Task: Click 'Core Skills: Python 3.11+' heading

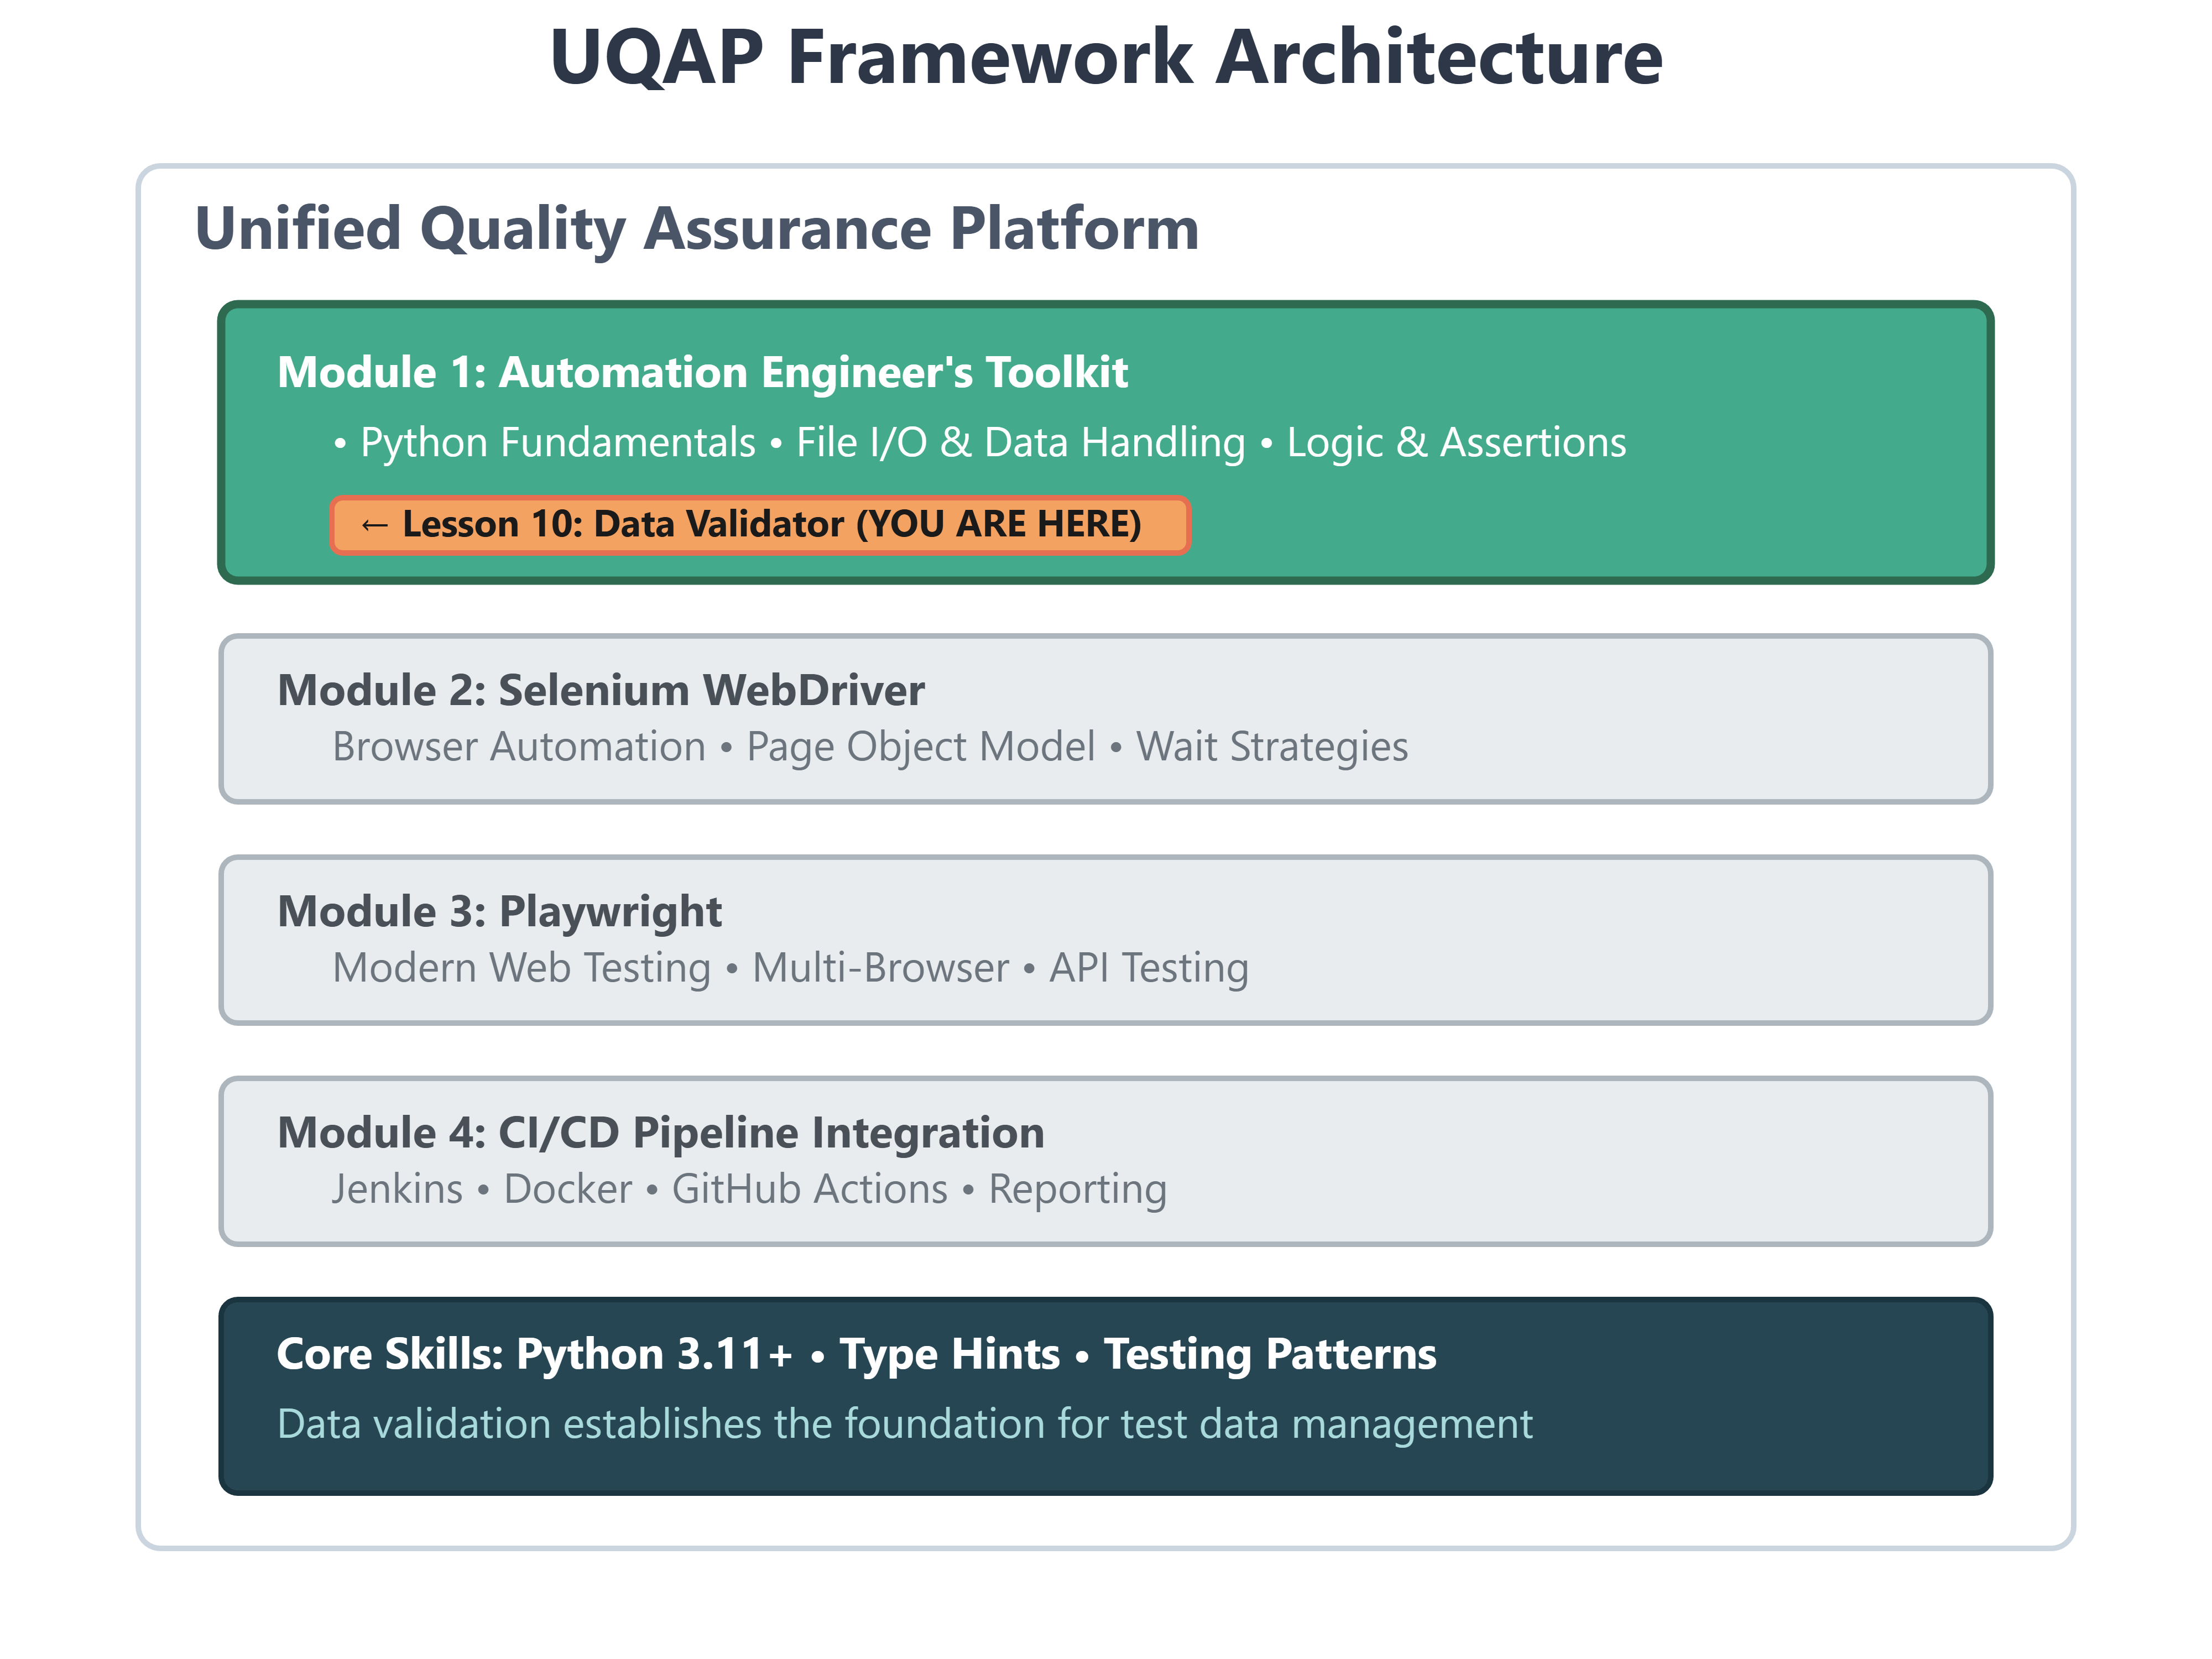Action: (856, 1354)
